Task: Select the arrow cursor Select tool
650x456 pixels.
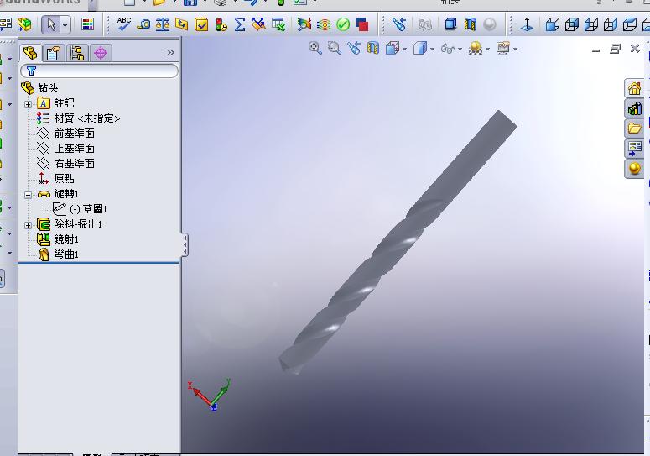Action: click(x=51, y=24)
